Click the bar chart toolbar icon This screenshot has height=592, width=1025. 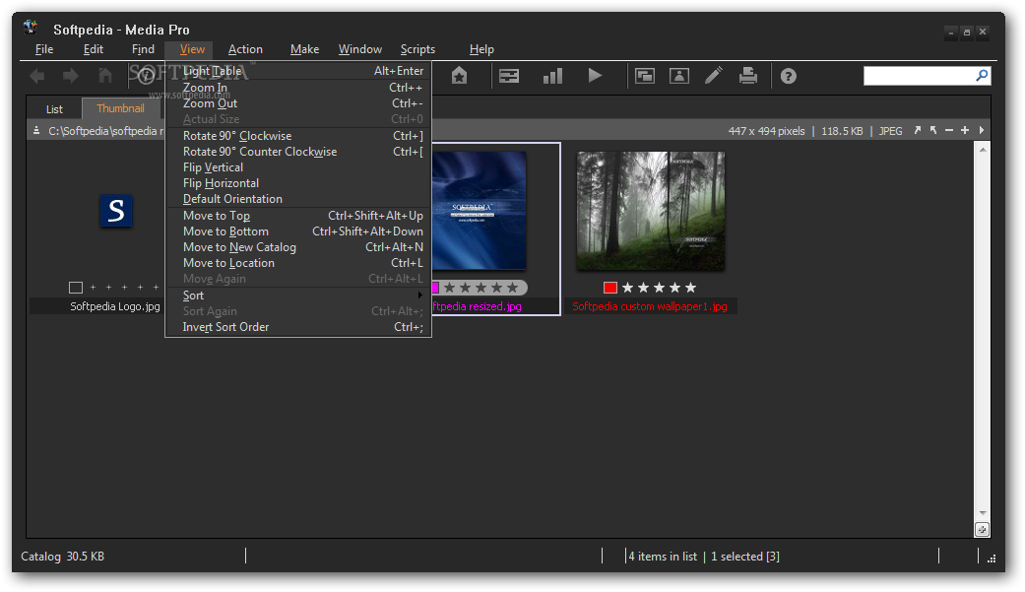tap(553, 76)
